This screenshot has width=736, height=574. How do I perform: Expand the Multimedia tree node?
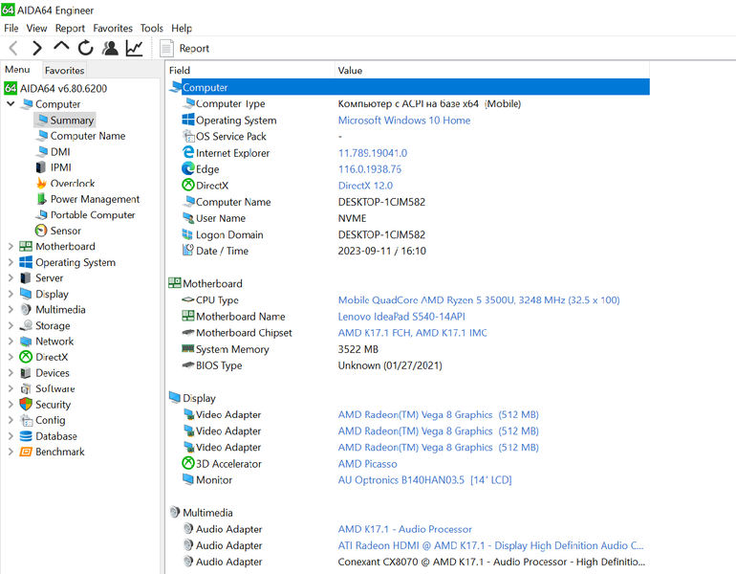[x=11, y=310]
